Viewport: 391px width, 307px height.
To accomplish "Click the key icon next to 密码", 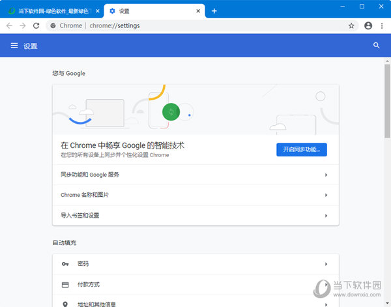I will (65, 264).
